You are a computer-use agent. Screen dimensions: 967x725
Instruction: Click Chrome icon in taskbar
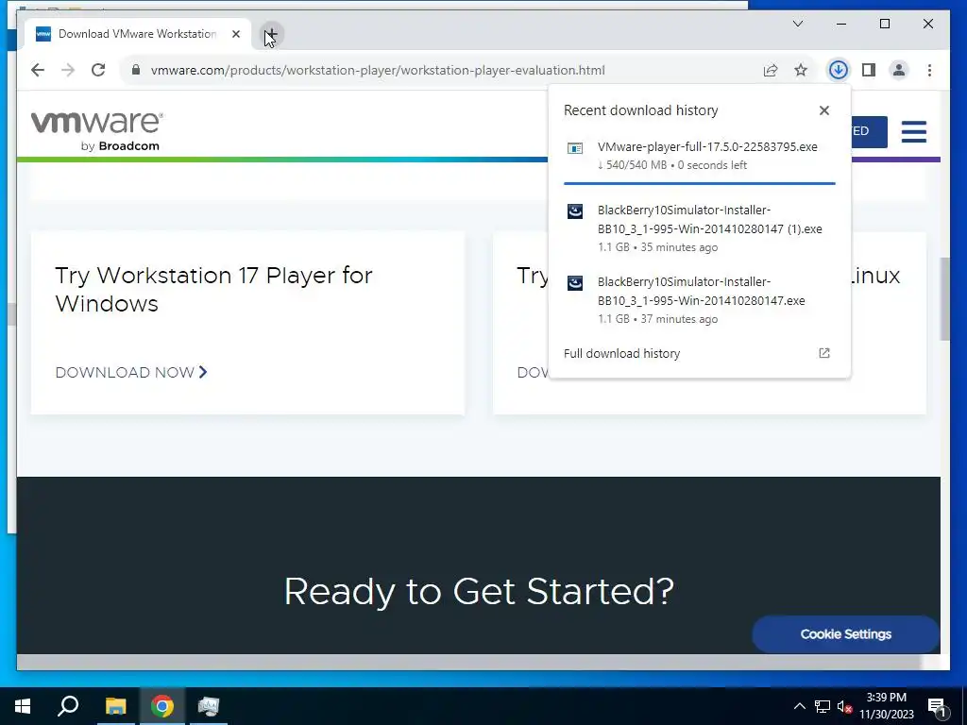162,706
